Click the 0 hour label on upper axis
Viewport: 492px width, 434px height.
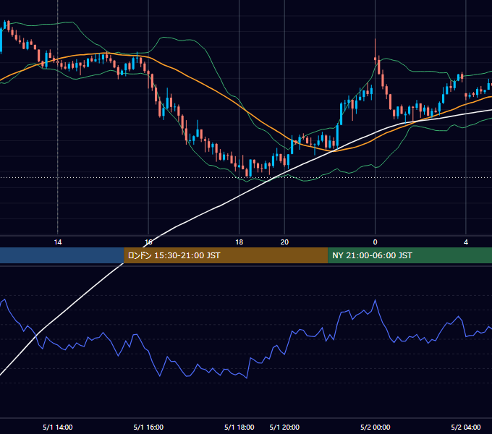[375, 242]
